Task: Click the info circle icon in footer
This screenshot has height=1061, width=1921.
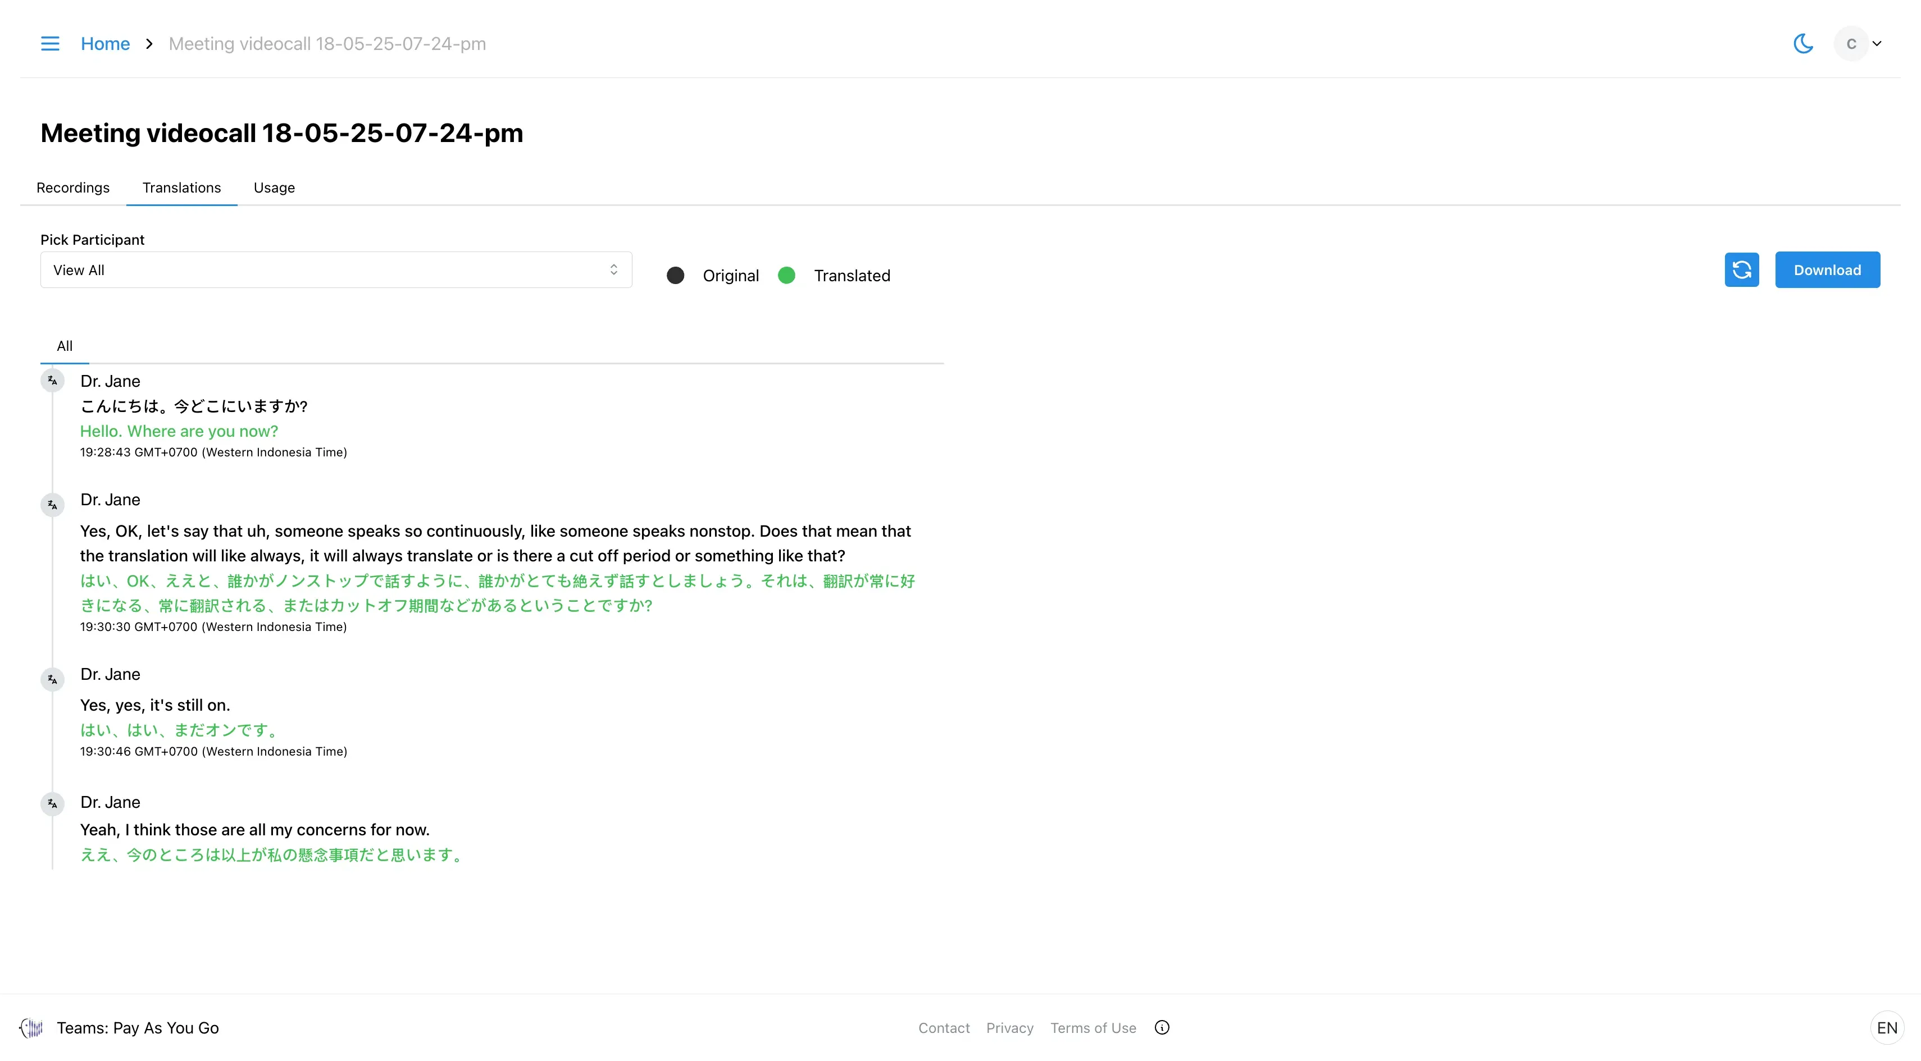Action: pyautogui.click(x=1162, y=1028)
